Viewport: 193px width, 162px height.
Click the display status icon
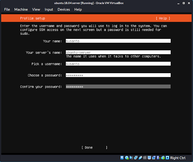tap(149, 158)
